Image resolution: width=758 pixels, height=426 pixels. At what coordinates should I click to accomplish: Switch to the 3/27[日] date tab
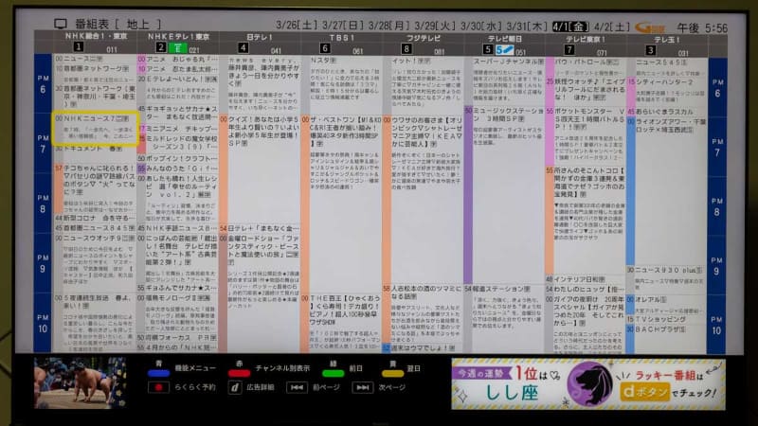[x=343, y=26]
